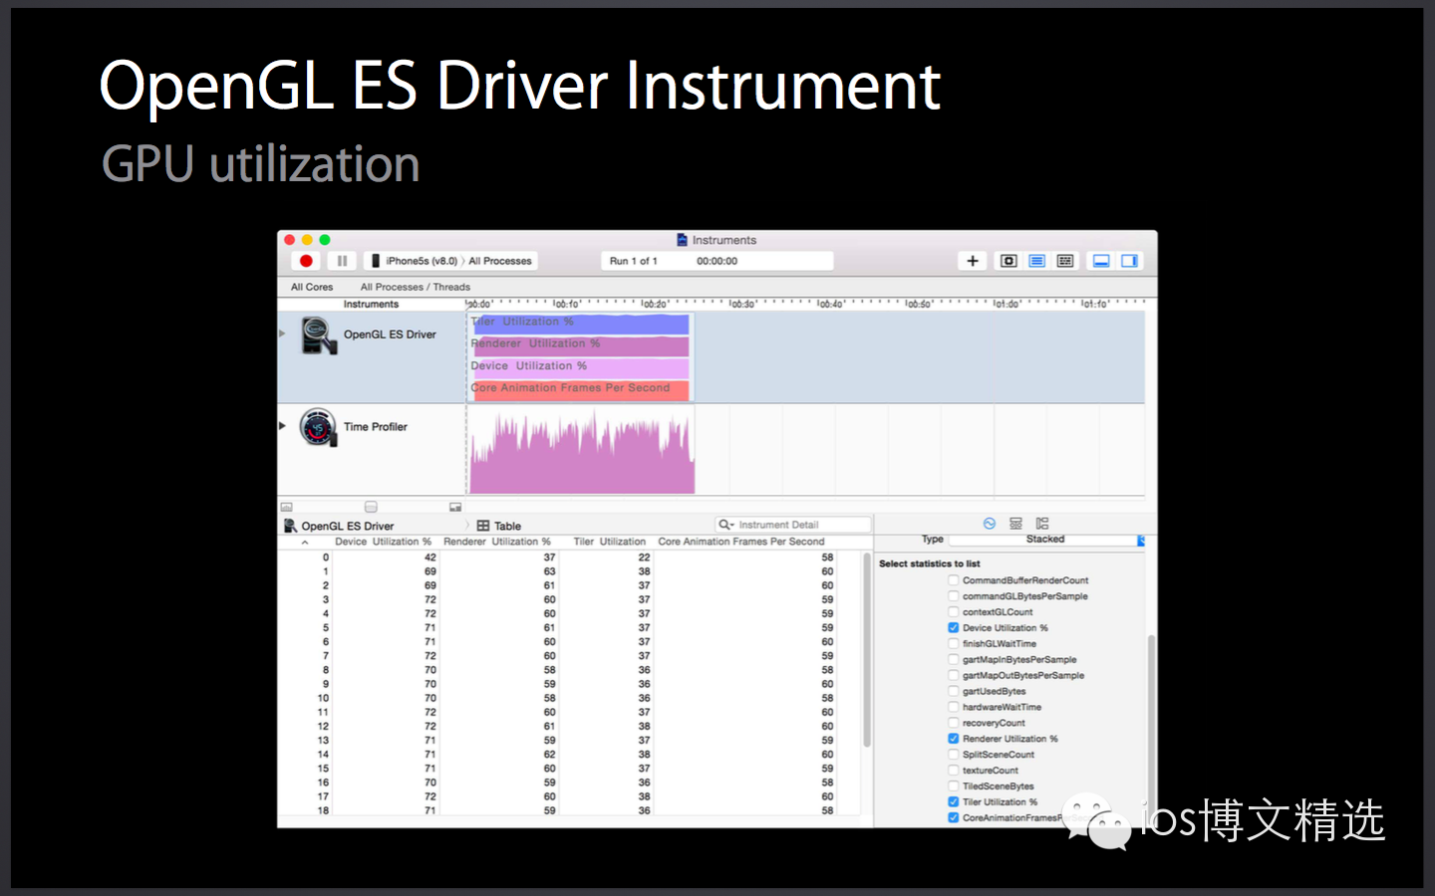Click the Tiler Utilization % blue graph band

[580, 324]
